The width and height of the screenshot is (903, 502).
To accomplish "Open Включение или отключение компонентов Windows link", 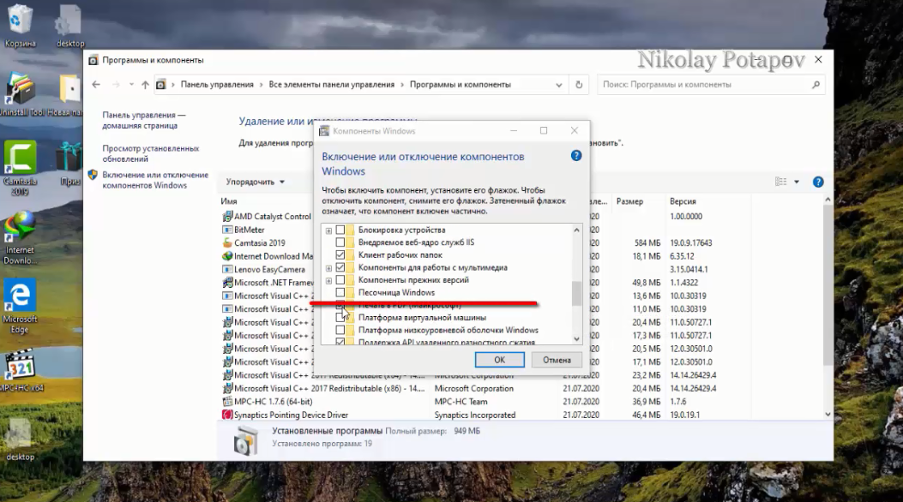I will (x=155, y=180).
